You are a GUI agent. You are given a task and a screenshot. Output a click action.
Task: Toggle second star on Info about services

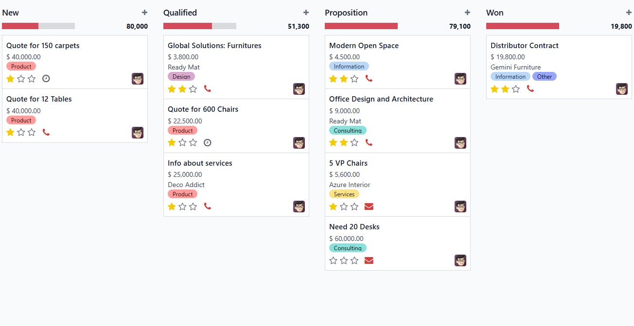[x=182, y=206]
